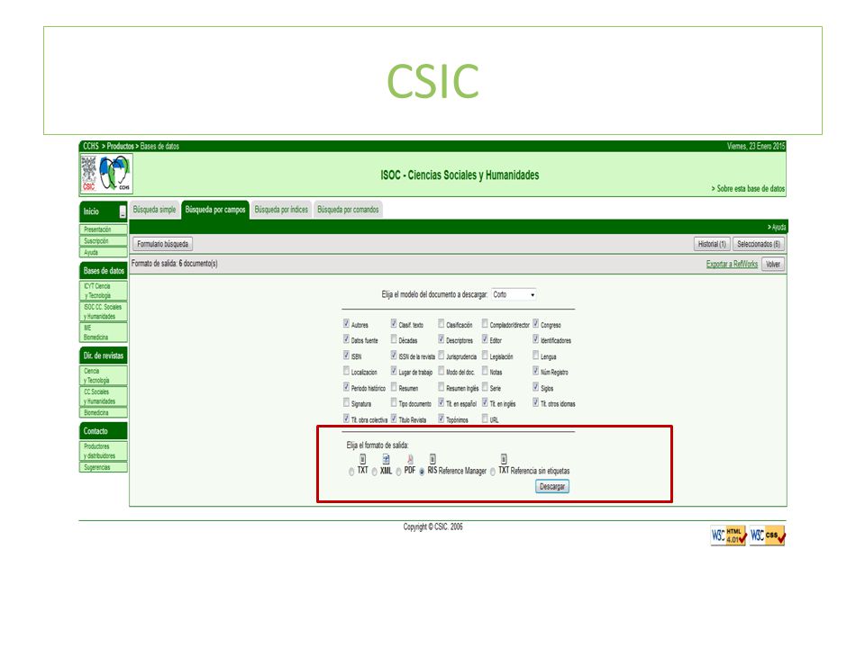Open Ciencia y Tecnología under Dir. de revistas

tap(103, 376)
